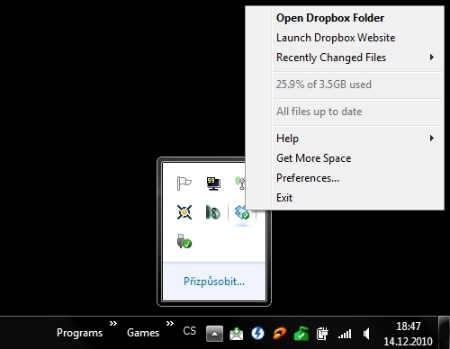Click the blue cross with orange center icon
Viewport: 450px width, 349px height.
pos(184,212)
